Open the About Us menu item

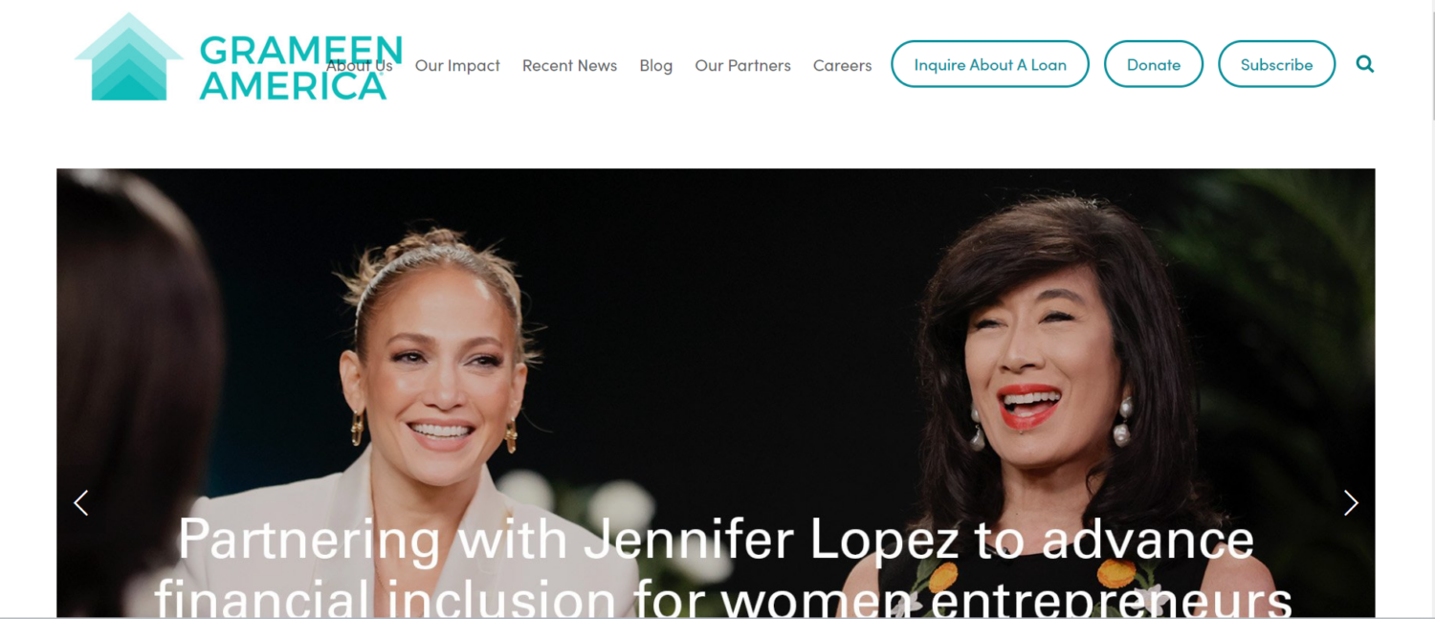(359, 65)
